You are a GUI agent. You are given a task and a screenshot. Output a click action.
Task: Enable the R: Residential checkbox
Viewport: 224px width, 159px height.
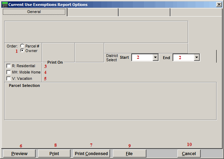pos(8,66)
